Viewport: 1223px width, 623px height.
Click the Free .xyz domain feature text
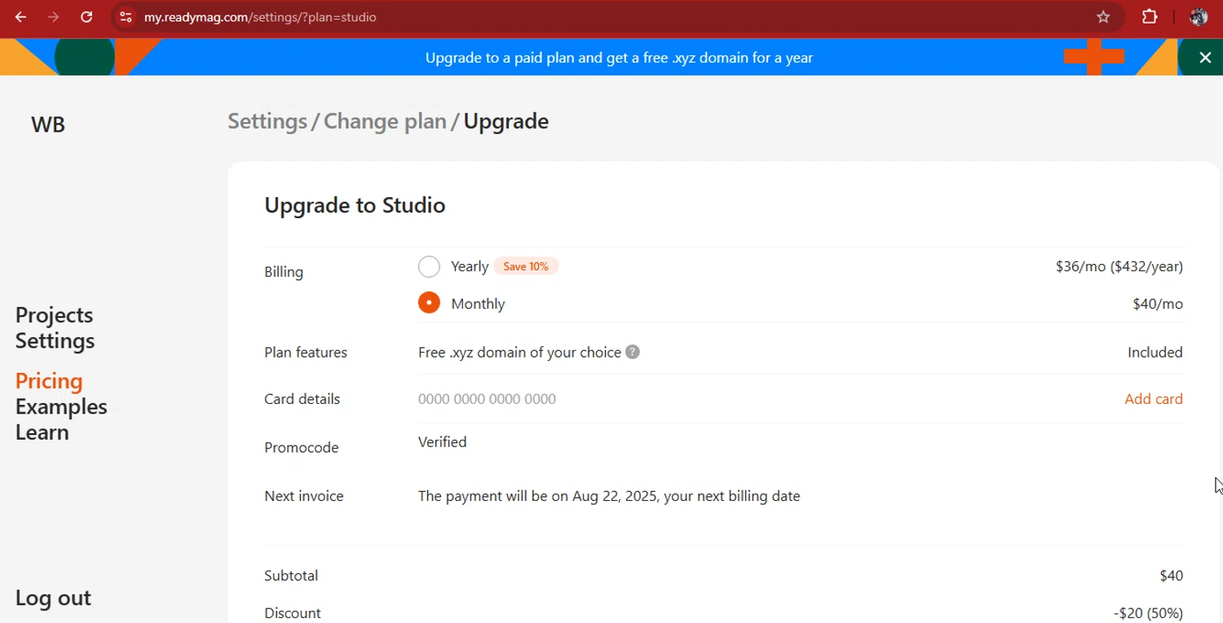[x=519, y=353]
